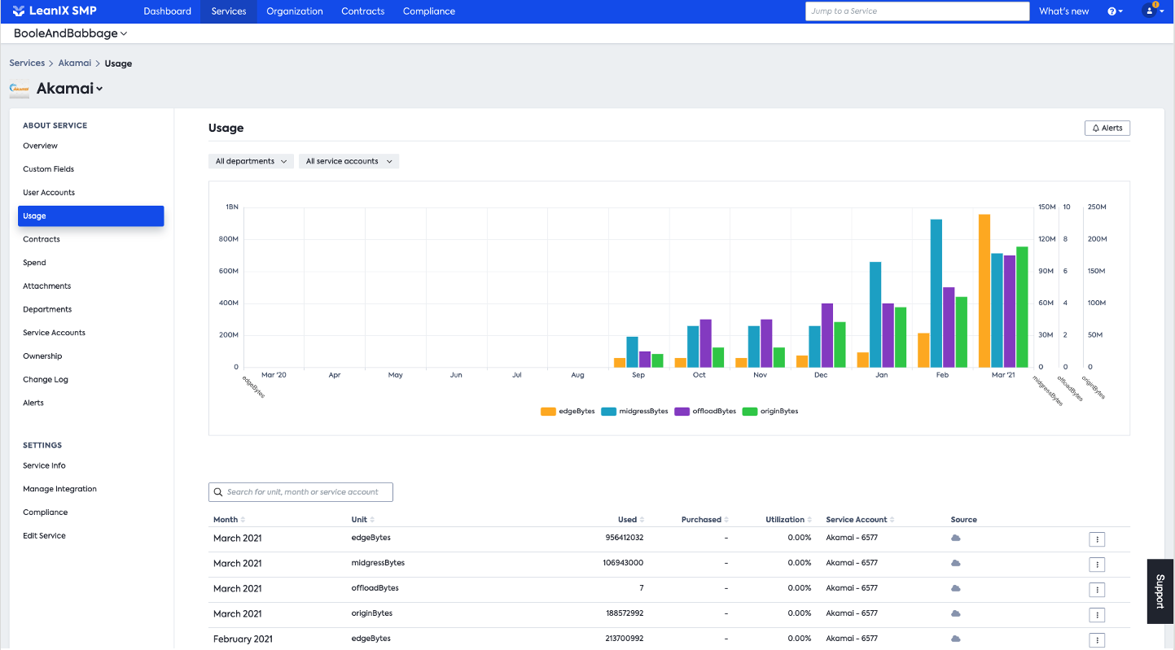Open the All service accounts filter

pyautogui.click(x=349, y=161)
